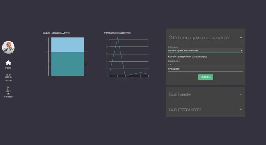Click the Säästin energiaa seuraavanlaisesti heading
This screenshot has height=145, width=266.
[x=199, y=38]
